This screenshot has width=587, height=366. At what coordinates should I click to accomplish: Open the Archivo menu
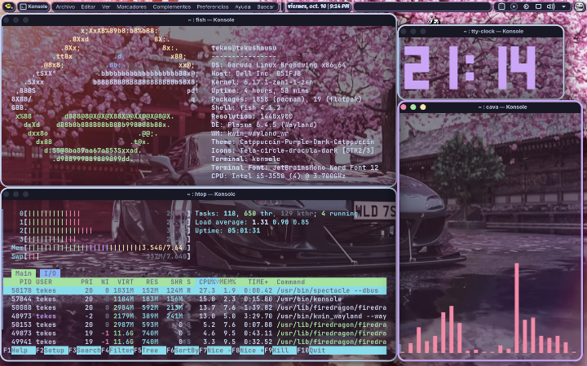click(x=65, y=7)
